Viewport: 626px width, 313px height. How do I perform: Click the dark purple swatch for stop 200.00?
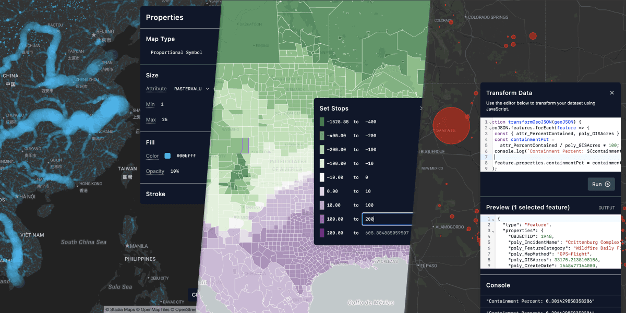[322, 233]
